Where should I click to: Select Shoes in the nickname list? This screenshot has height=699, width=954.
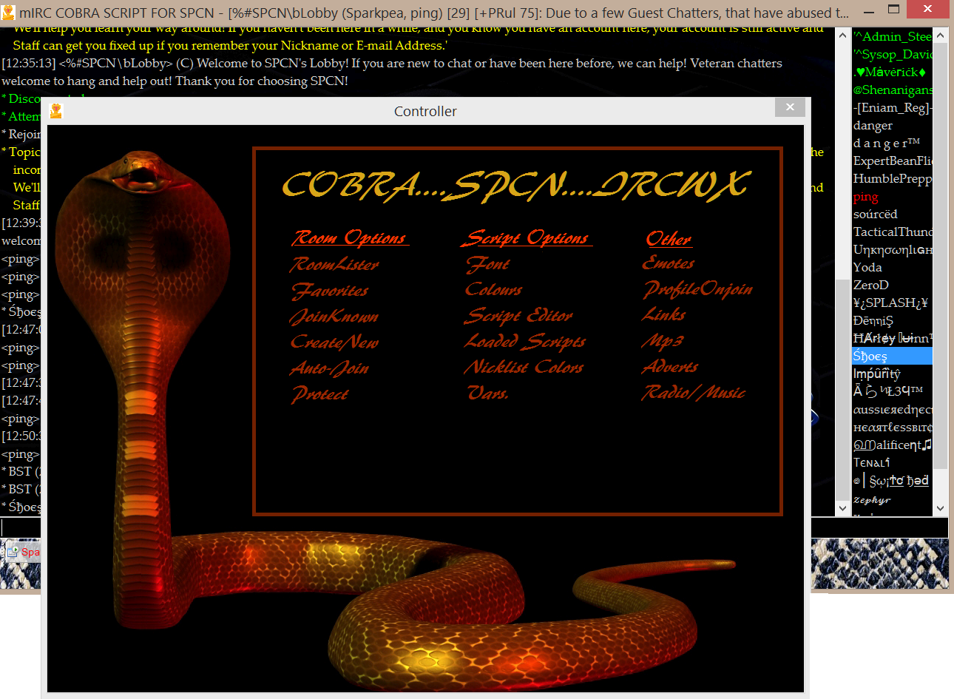(x=870, y=356)
